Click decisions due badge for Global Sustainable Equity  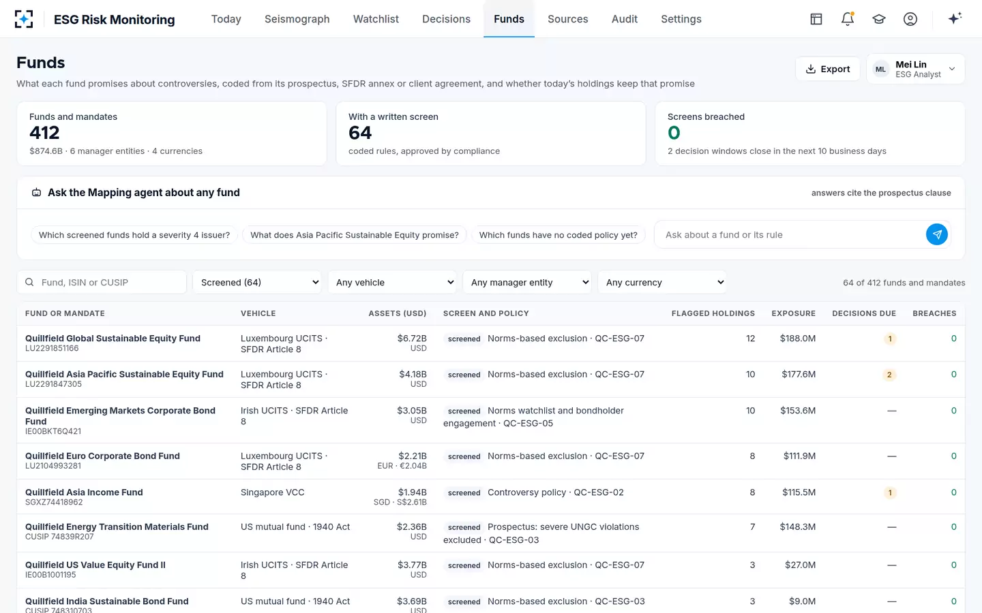click(889, 339)
